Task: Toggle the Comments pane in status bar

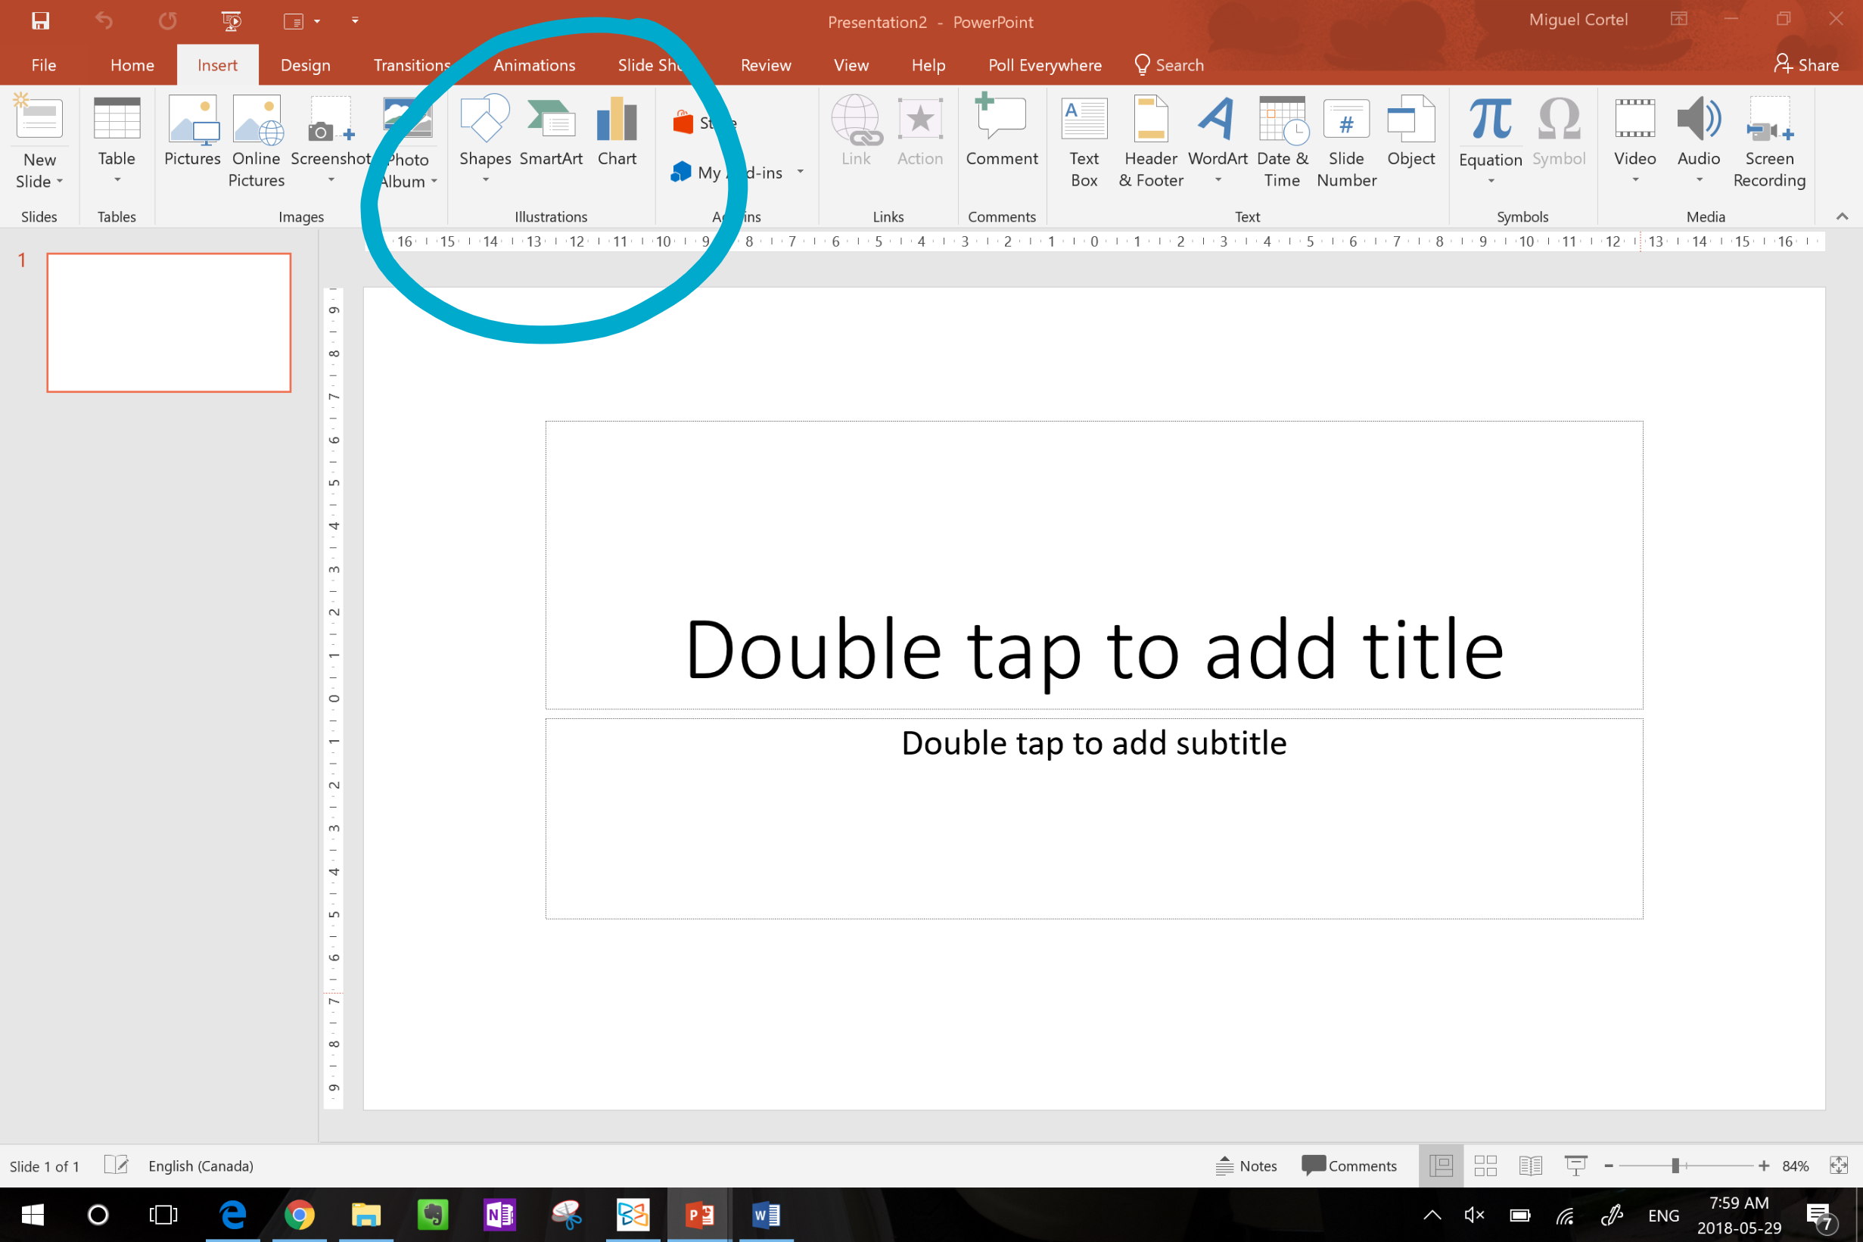Action: point(1349,1166)
